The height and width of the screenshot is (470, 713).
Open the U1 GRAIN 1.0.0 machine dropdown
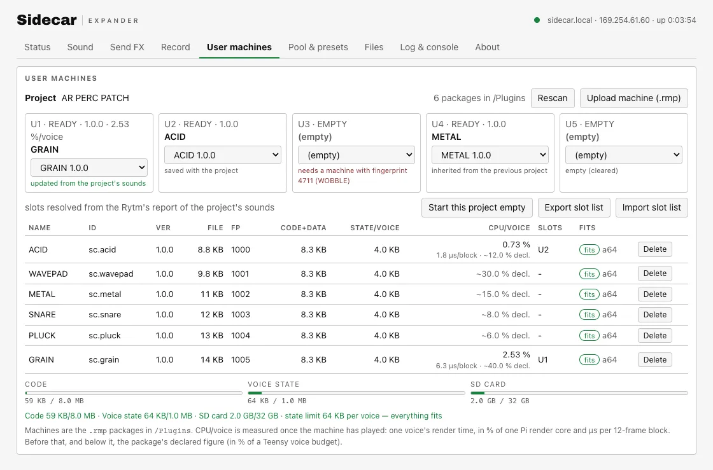point(89,167)
